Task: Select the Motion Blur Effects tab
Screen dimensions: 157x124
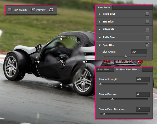Action: [x=128, y=70]
